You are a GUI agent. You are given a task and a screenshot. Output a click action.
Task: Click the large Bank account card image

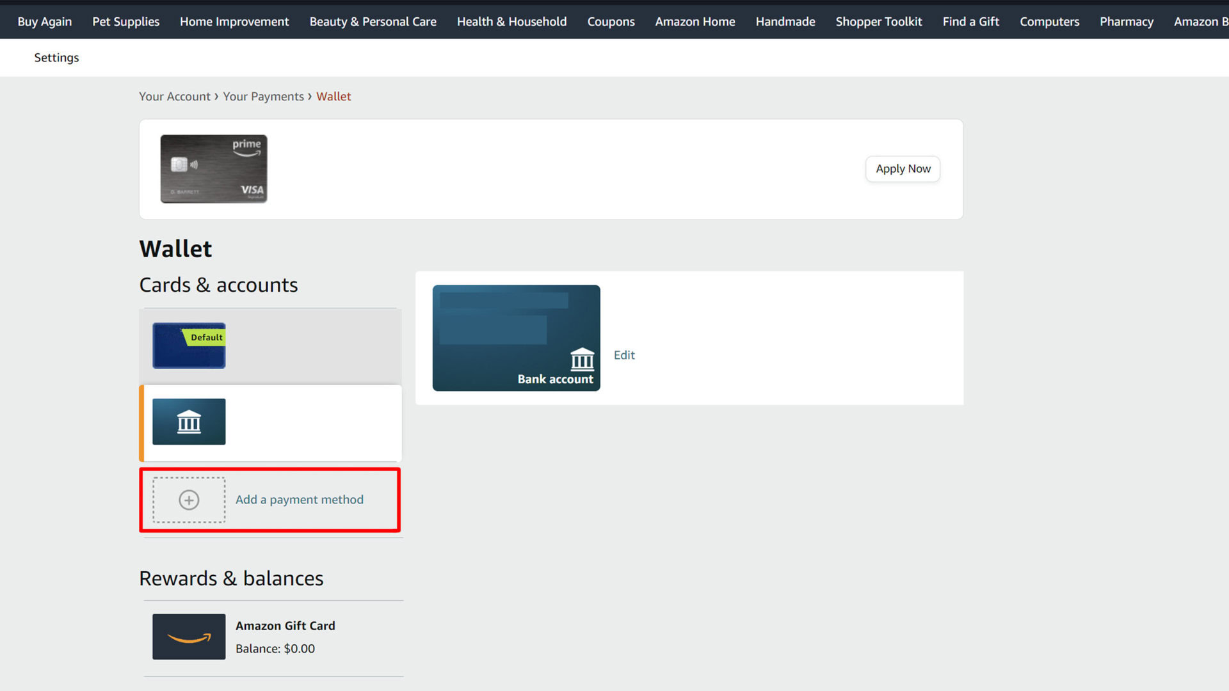click(516, 338)
